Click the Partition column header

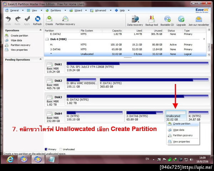tap(62, 31)
